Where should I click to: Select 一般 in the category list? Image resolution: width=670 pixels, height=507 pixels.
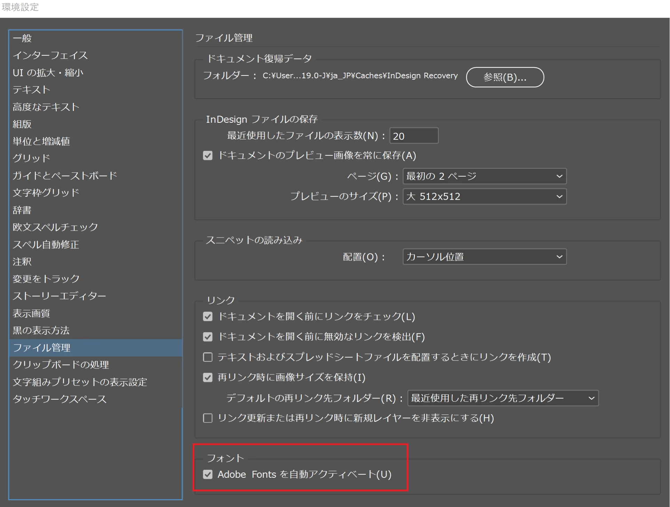(22, 38)
